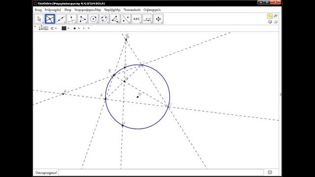Open the File menu (first menu item)
Image resolution: width=315 pixels, height=177 pixels.
tap(38, 10)
